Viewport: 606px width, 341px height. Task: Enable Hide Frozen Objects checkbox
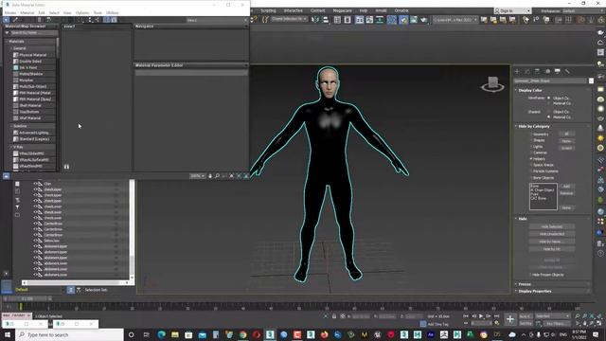click(530, 275)
